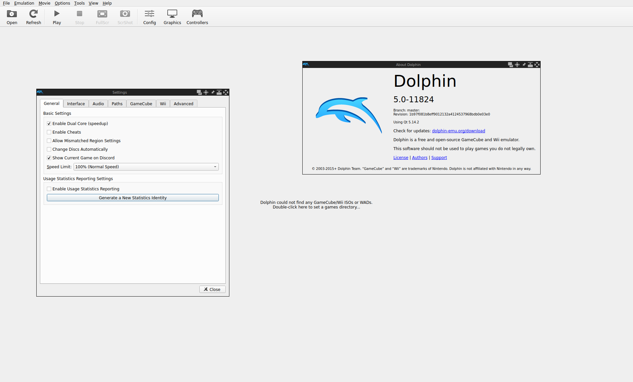Open the License link

click(401, 158)
